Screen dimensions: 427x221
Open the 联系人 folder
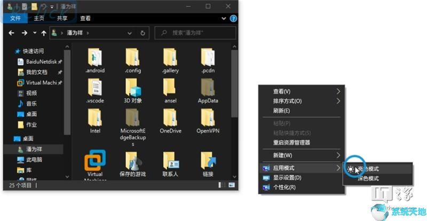170,163
